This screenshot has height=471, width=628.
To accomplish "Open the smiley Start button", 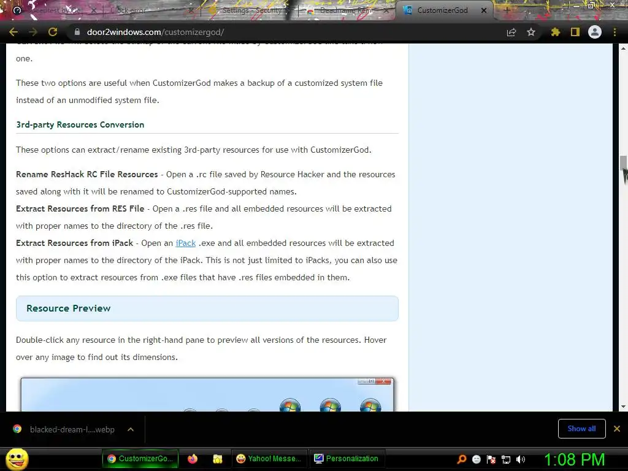I will coord(17,459).
